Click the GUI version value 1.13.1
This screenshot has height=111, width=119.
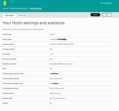click(x=51, y=54)
